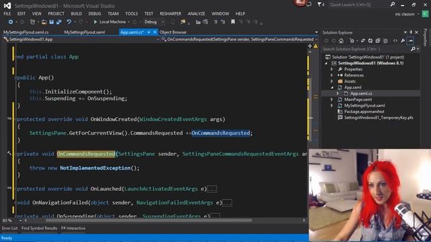Switch to MySettingsFlyout.xaml tab
The width and height of the screenshot is (431, 242).
pyautogui.click(x=84, y=32)
